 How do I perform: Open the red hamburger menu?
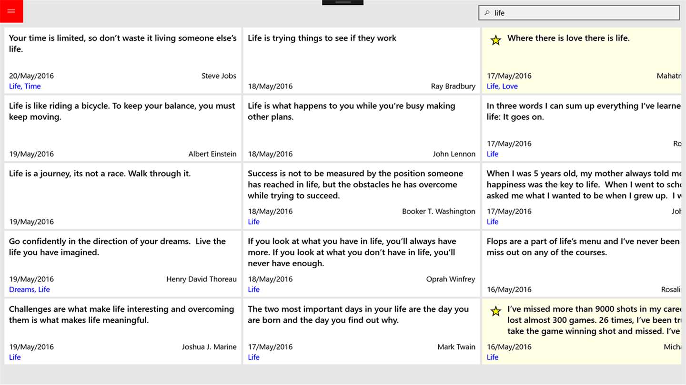click(x=11, y=11)
